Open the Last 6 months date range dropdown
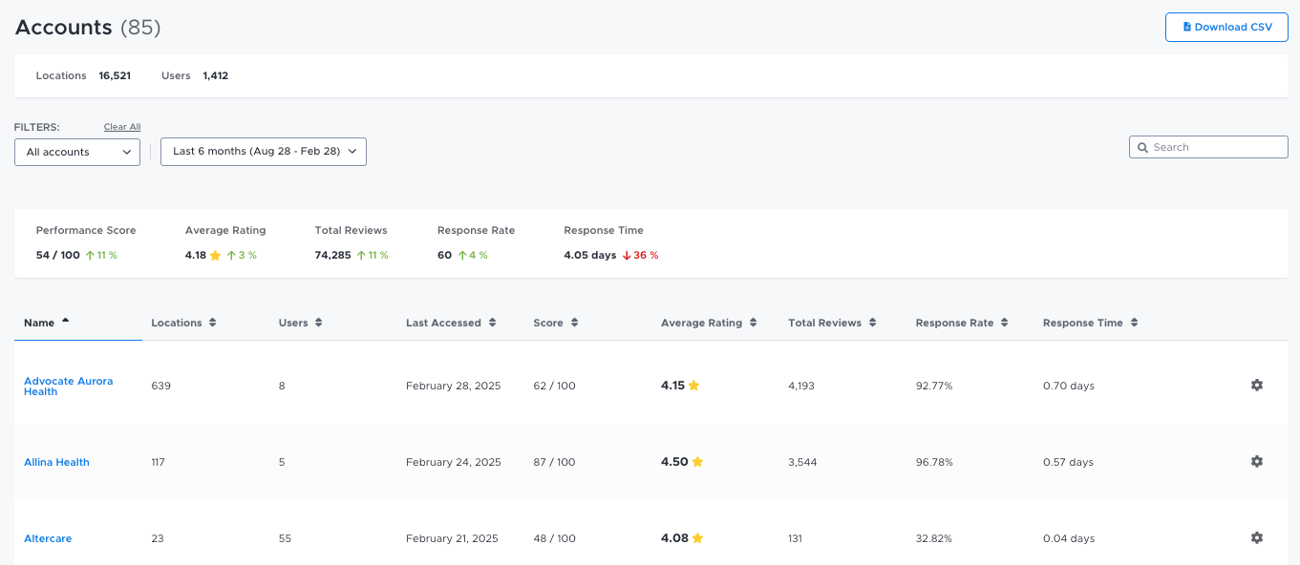The height and width of the screenshot is (565, 1300). tap(264, 152)
